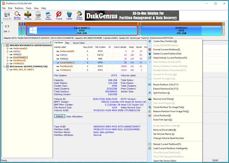Click Clone Partition To Image File icon

pyautogui.click(x=150, y=107)
